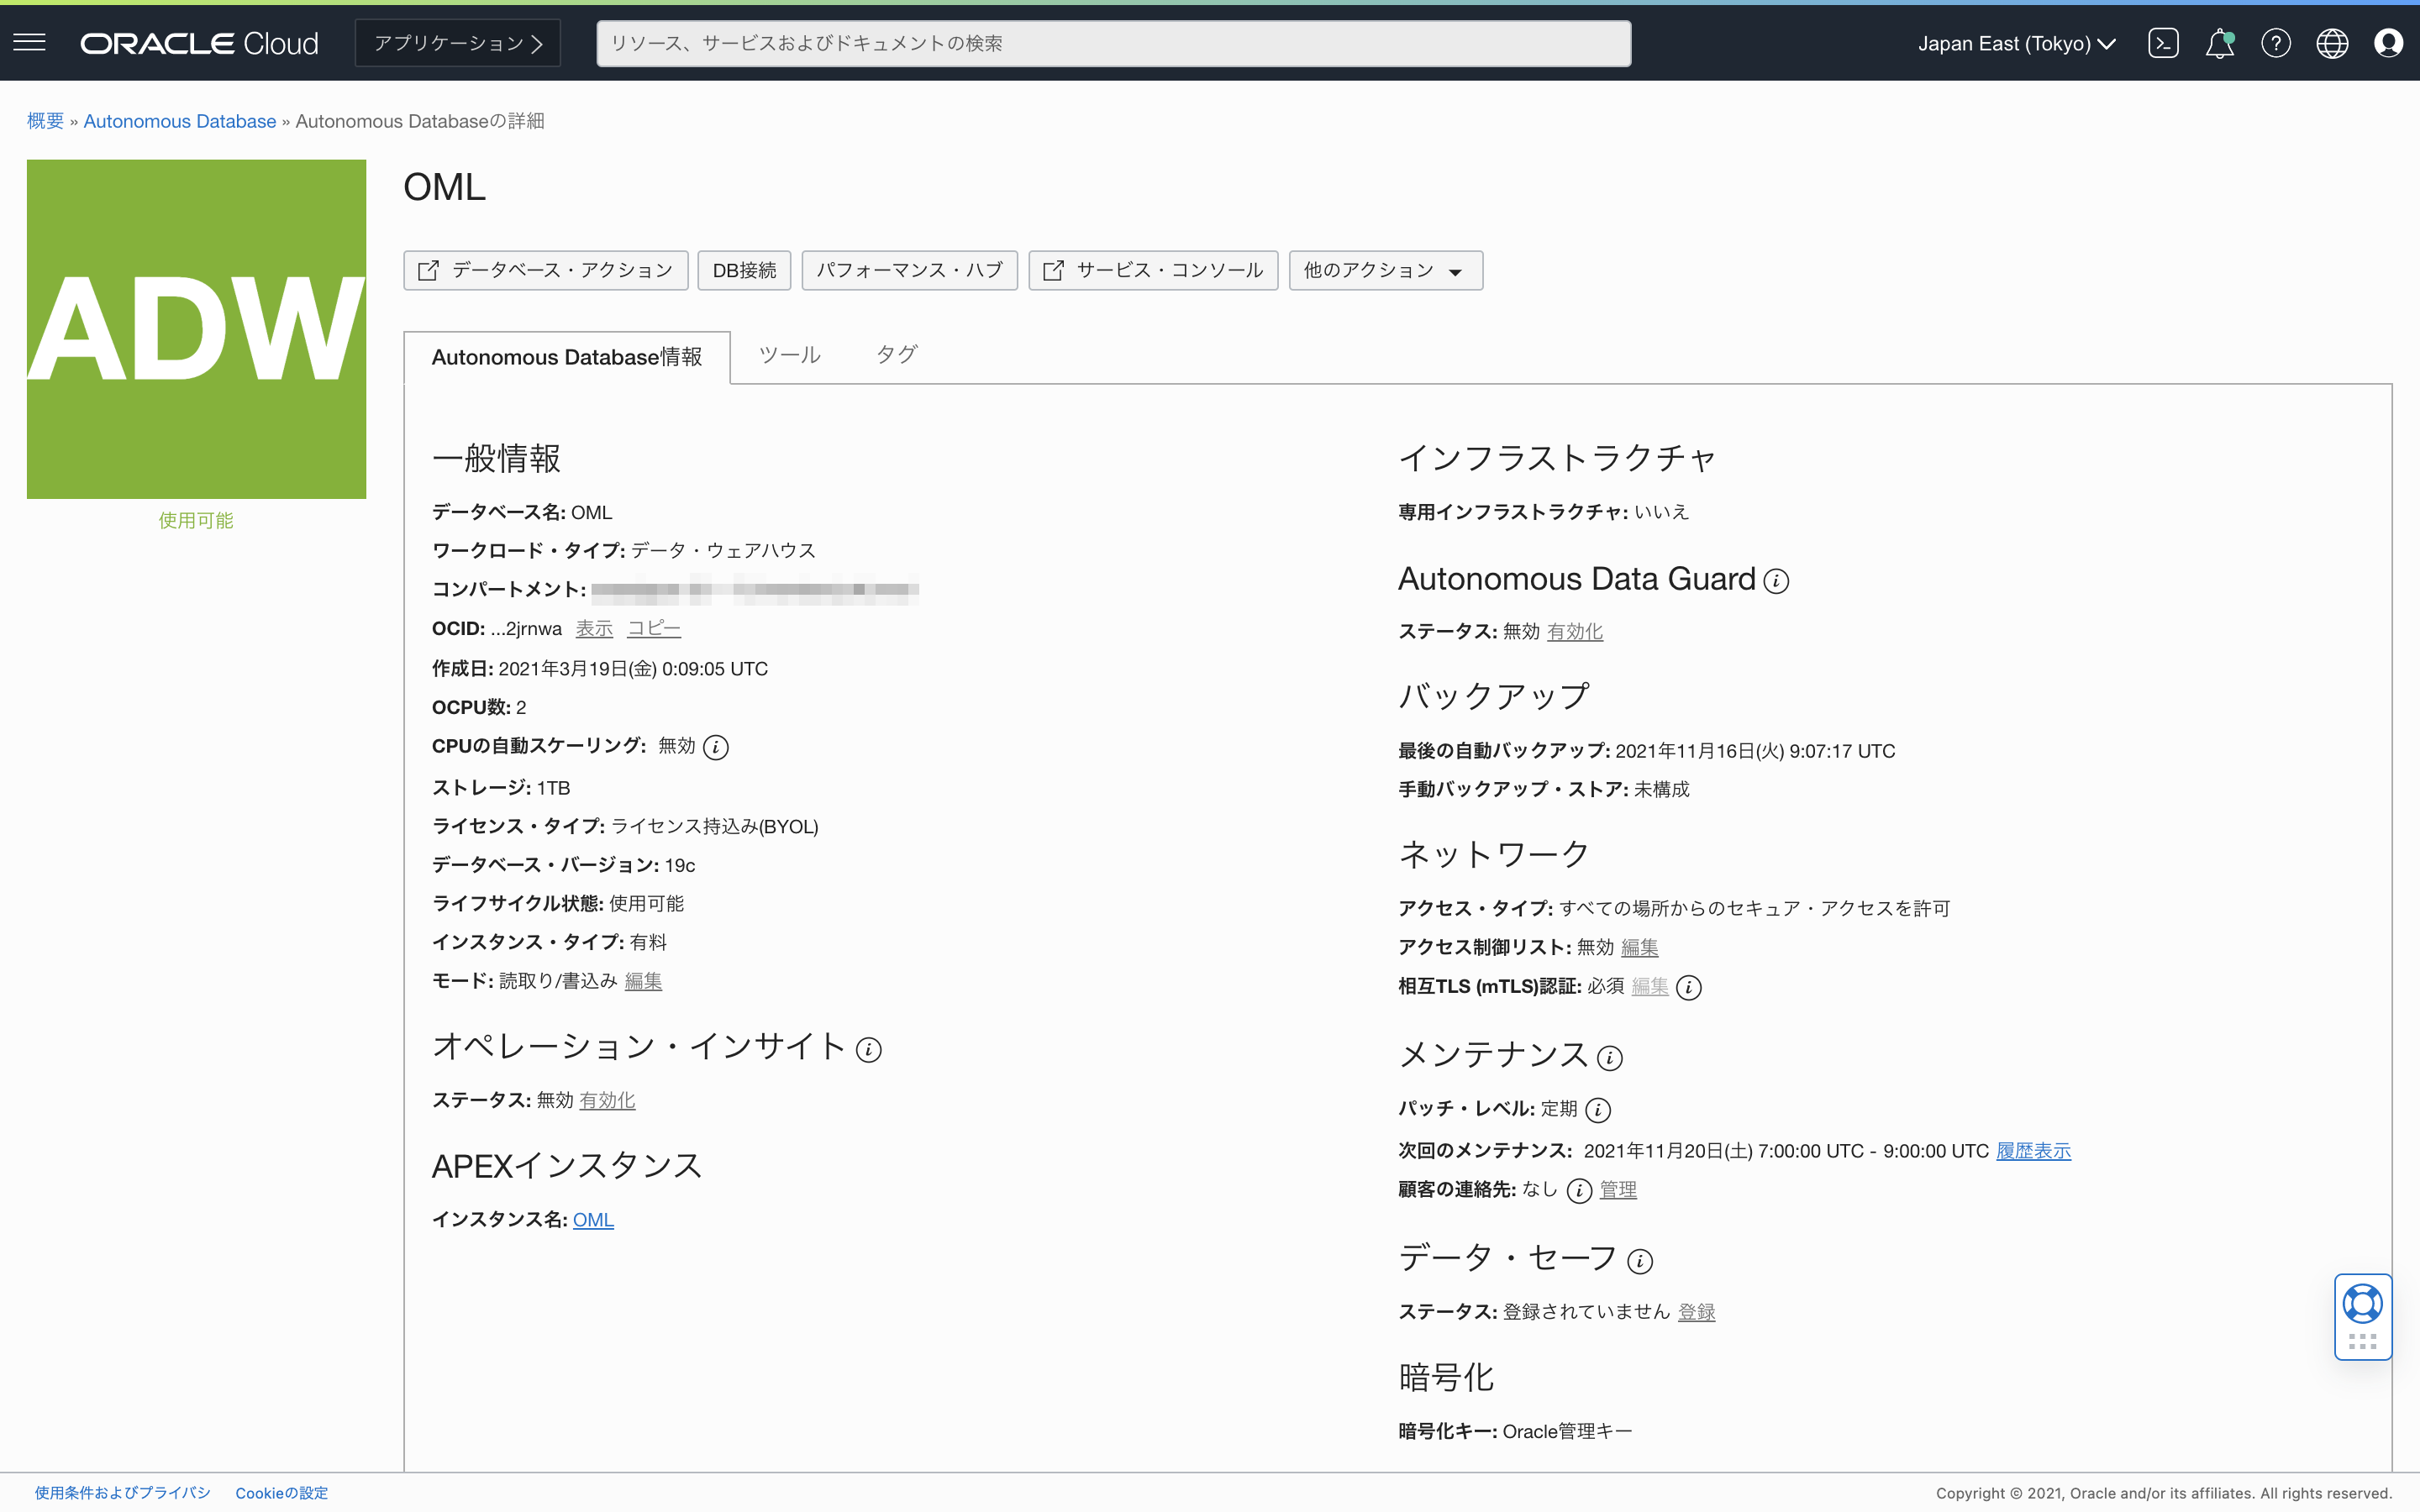Switch to the ツール tab
This screenshot has width=2420, height=1512.
(789, 355)
